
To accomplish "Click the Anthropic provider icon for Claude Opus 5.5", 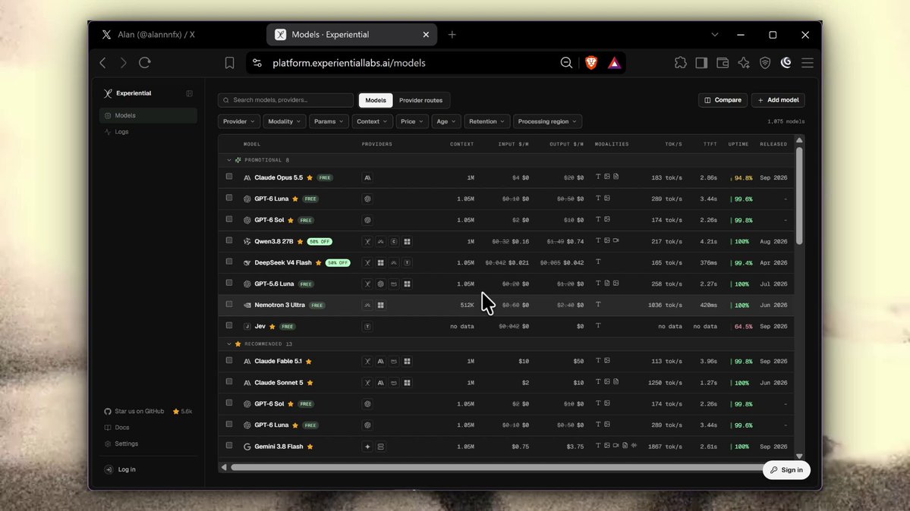I will coord(367,177).
